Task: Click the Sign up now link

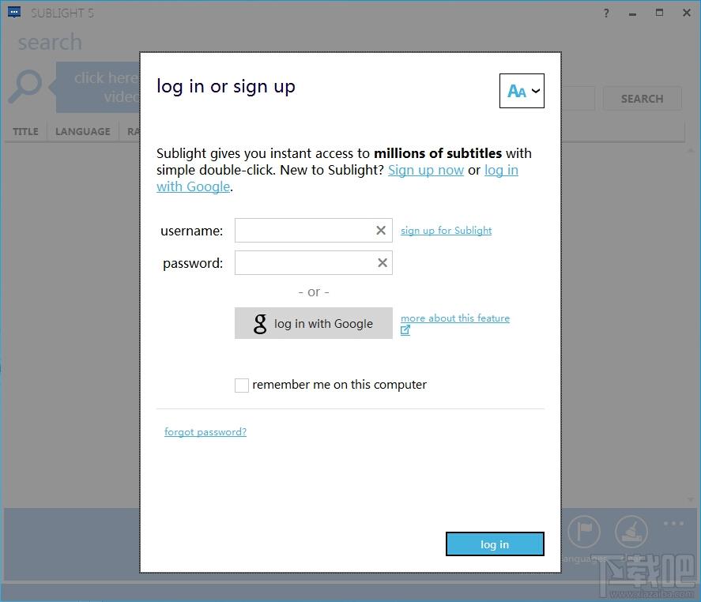Action: coord(426,171)
